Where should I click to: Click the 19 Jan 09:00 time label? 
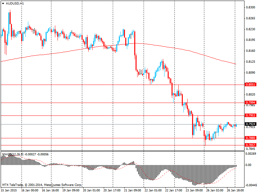click(71, 190)
